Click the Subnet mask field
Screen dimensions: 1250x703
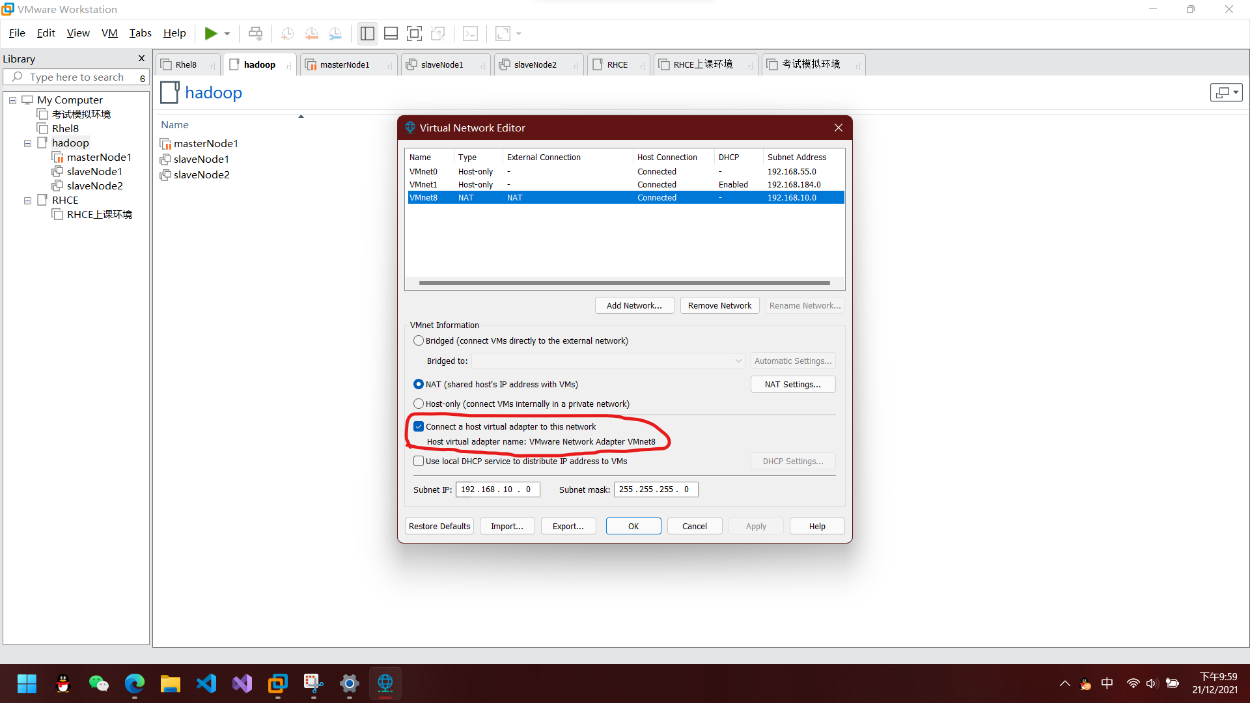pyautogui.click(x=656, y=489)
